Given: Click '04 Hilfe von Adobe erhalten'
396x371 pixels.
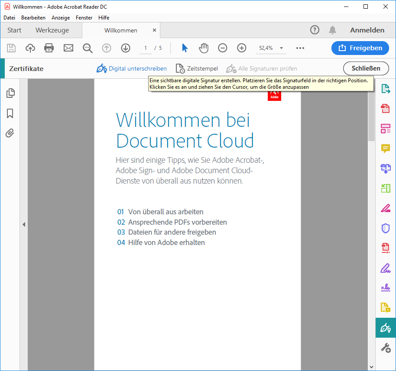Looking at the screenshot, I should tap(161, 242).
